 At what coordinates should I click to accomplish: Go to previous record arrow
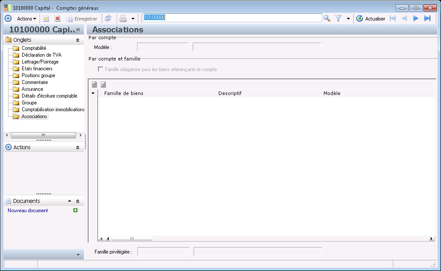coord(404,19)
